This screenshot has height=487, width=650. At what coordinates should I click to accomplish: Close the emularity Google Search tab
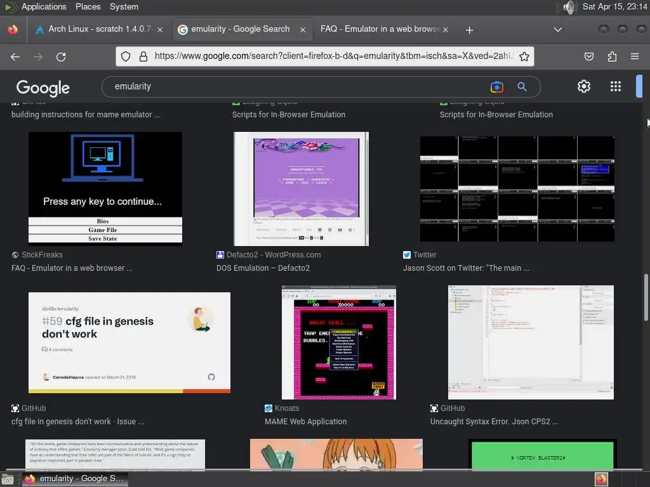303,29
